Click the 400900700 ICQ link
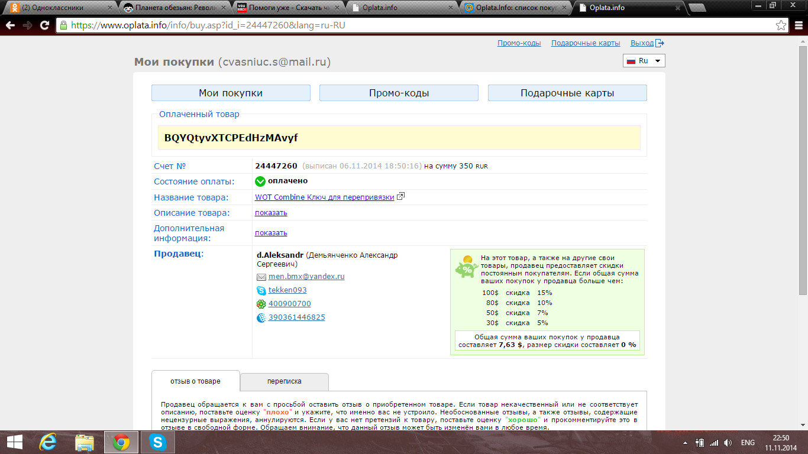The image size is (808, 454). coord(289,304)
